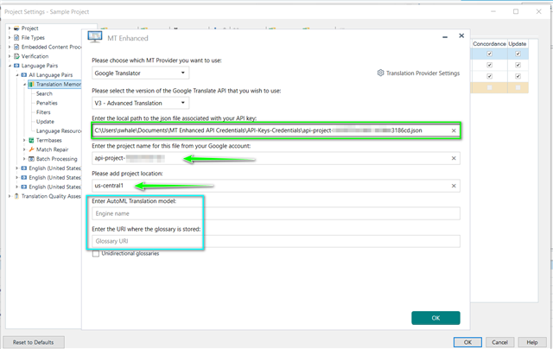Screen dimensions: 553x349
Task: Minimize the MT Enhanced dialog
Action: pyautogui.click(x=445, y=36)
